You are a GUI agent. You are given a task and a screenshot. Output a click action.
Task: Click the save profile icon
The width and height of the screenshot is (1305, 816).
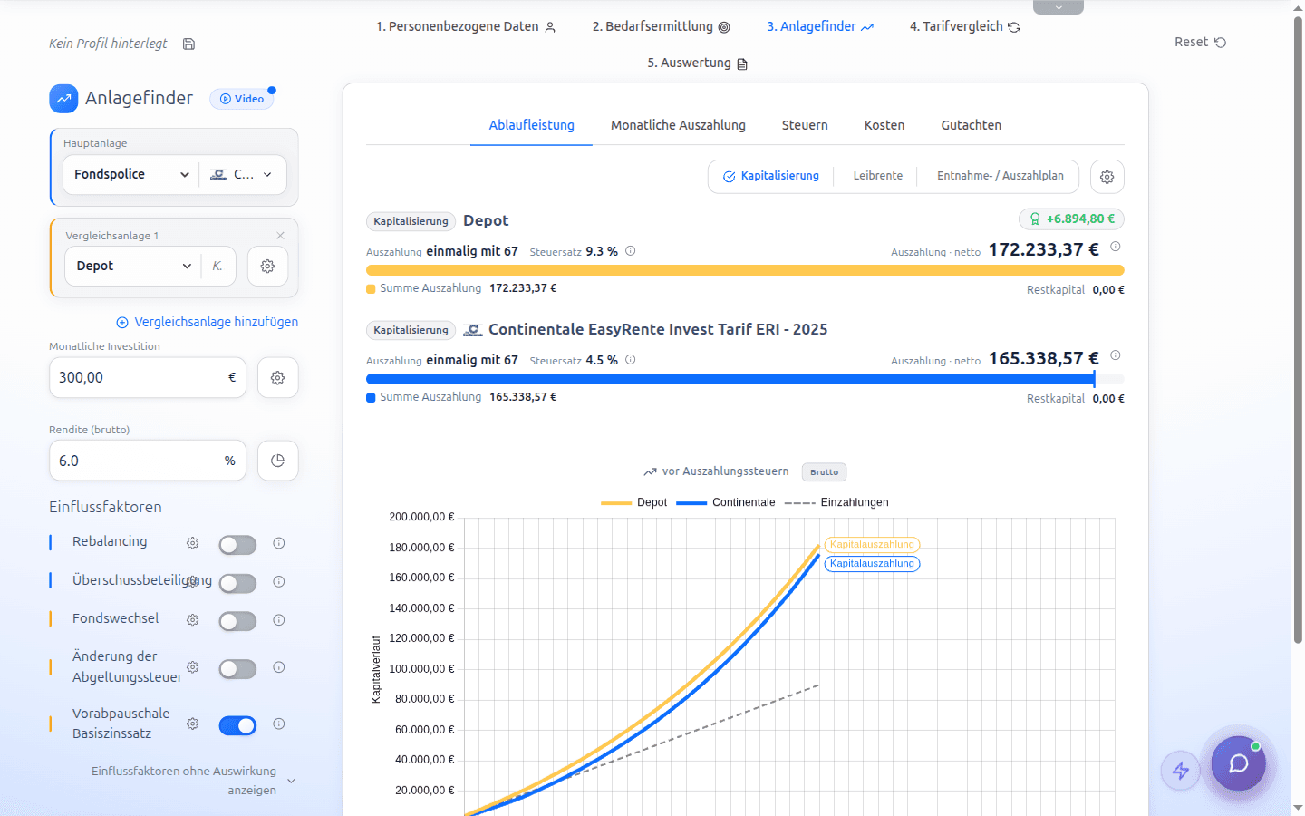188,44
